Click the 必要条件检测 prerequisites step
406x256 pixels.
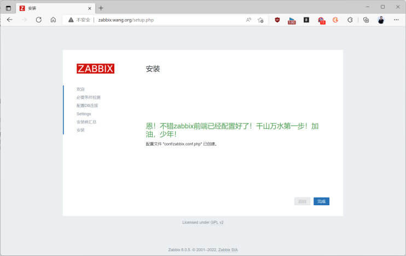coord(88,97)
